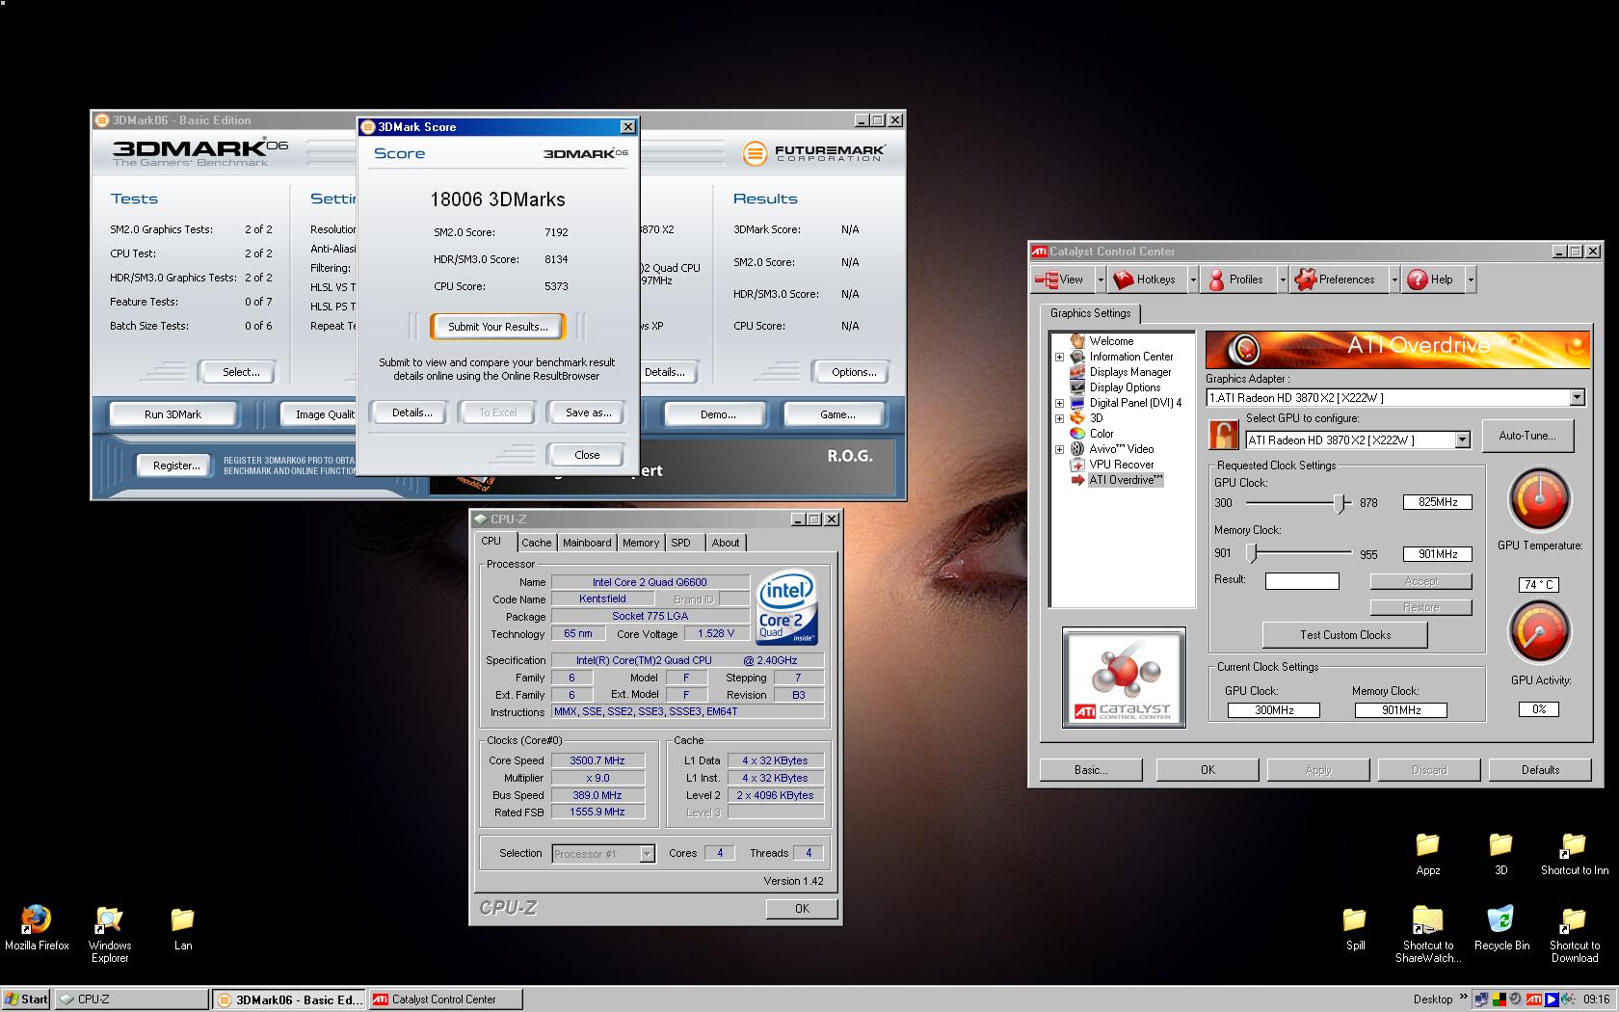Open the Mozilla Firefox desktop shortcut

point(36,927)
